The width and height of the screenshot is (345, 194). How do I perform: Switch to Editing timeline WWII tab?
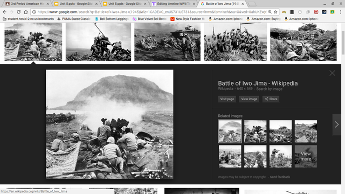click(174, 4)
